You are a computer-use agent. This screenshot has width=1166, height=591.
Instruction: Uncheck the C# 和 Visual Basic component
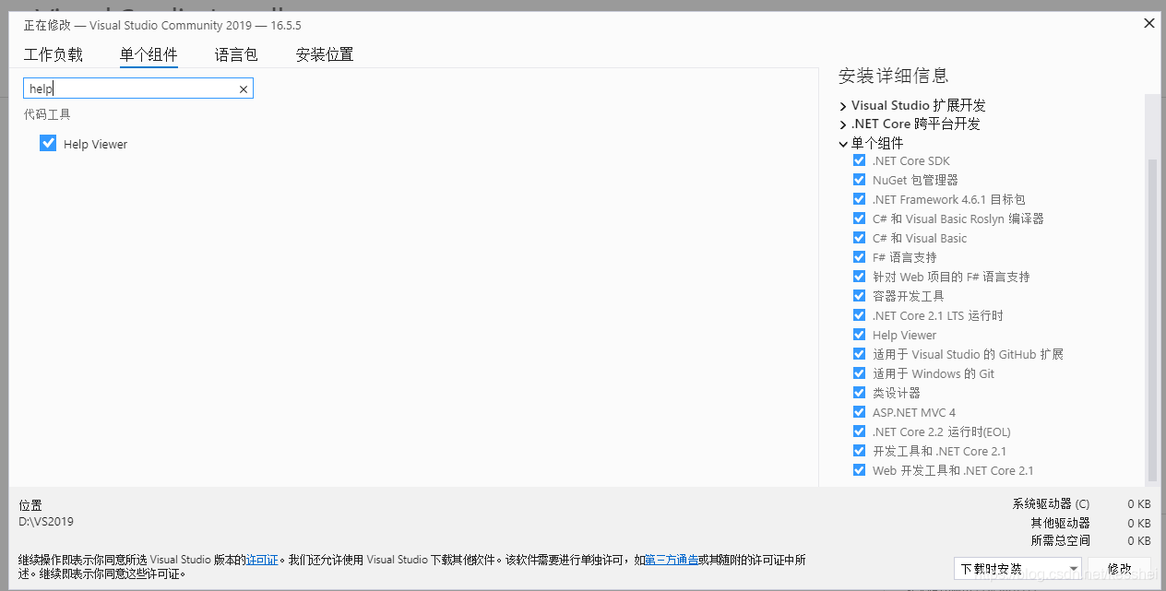point(860,238)
